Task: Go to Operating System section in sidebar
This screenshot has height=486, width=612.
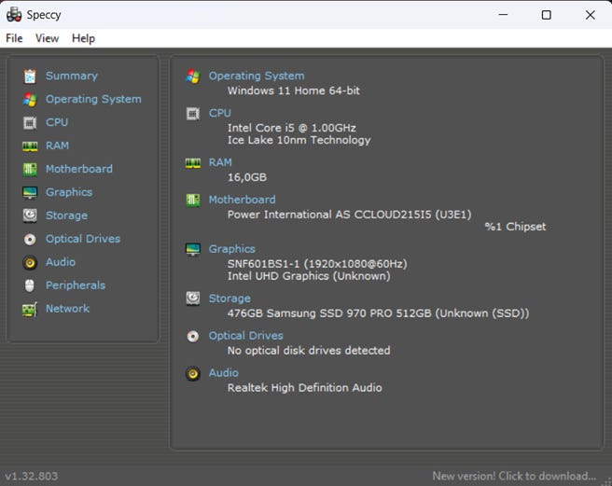Action: [93, 99]
